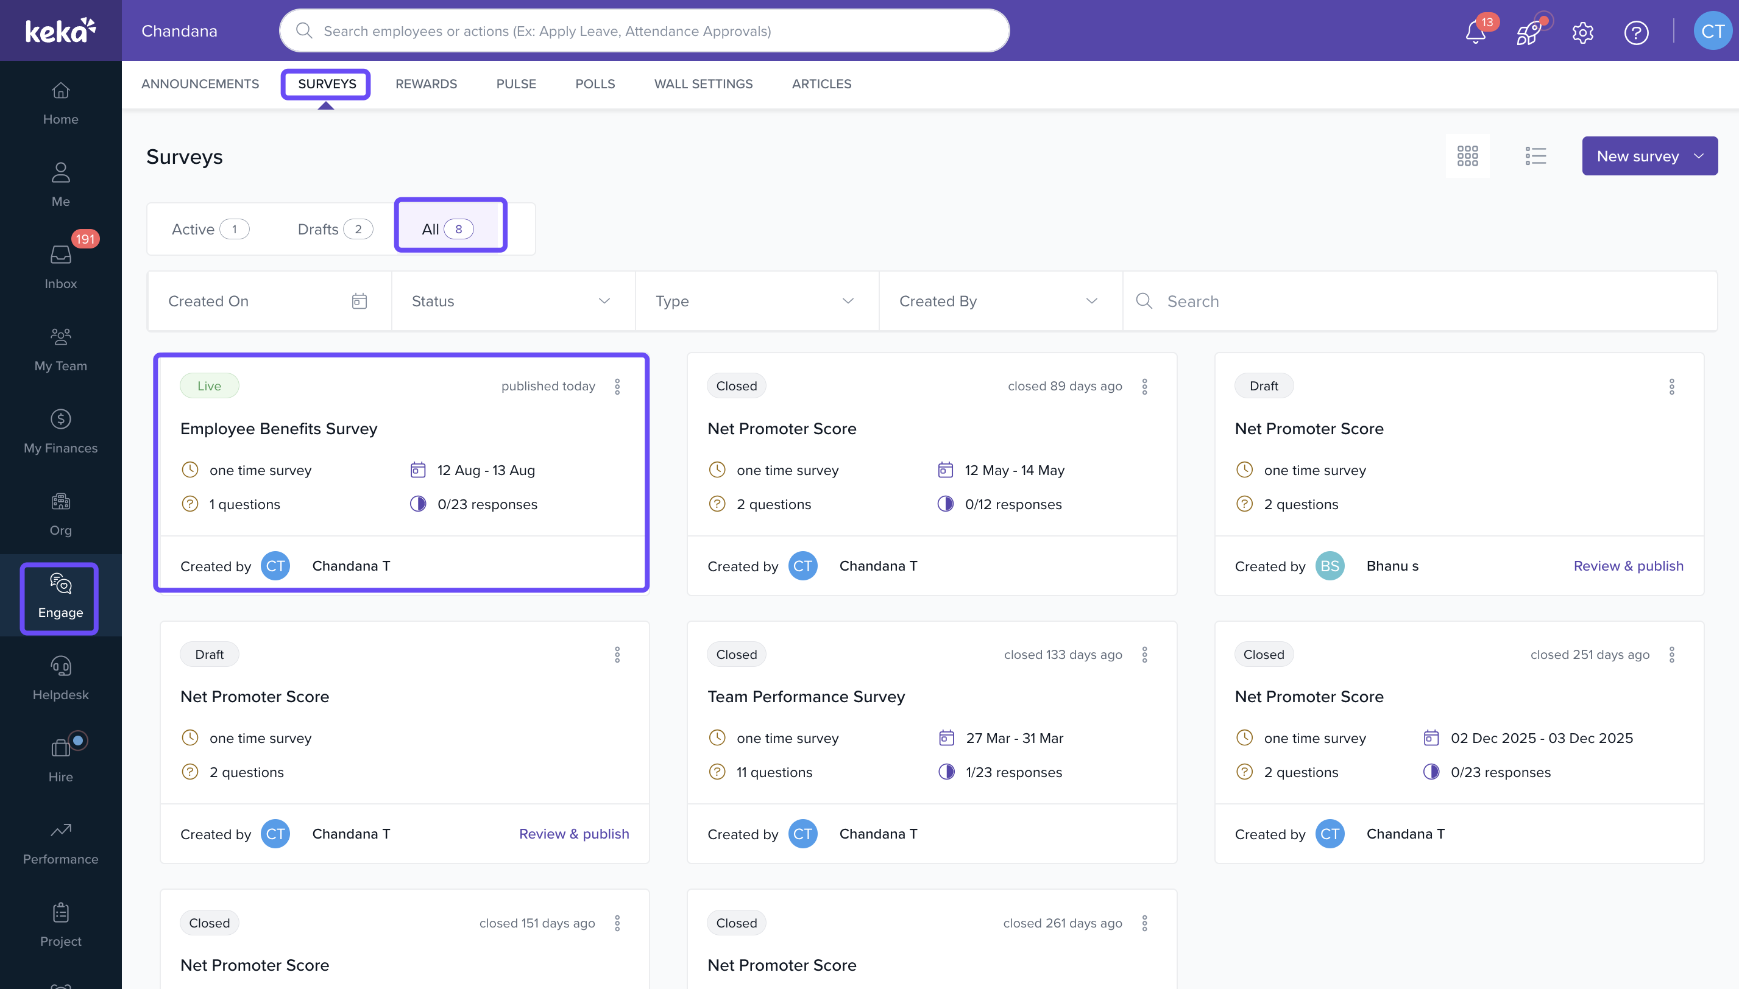Click the Keka logo

coord(60,30)
